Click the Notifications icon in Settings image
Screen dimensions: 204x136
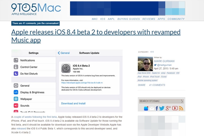pyautogui.click(x=16, y=60)
